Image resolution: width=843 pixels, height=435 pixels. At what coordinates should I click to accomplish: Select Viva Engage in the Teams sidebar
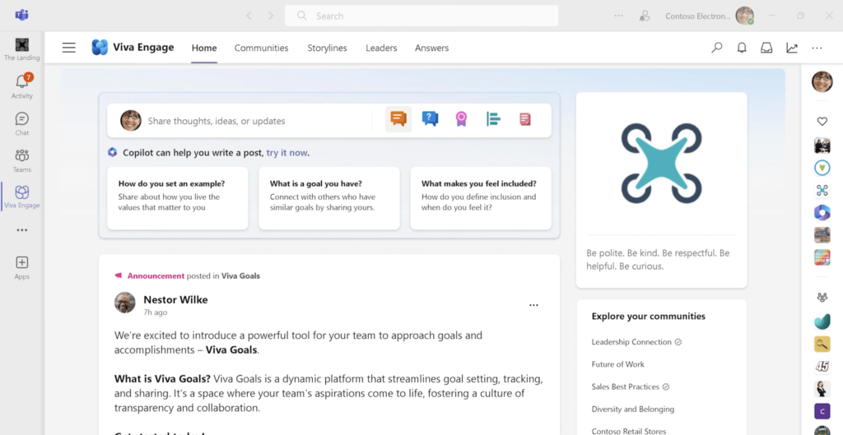tap(22, 197)
